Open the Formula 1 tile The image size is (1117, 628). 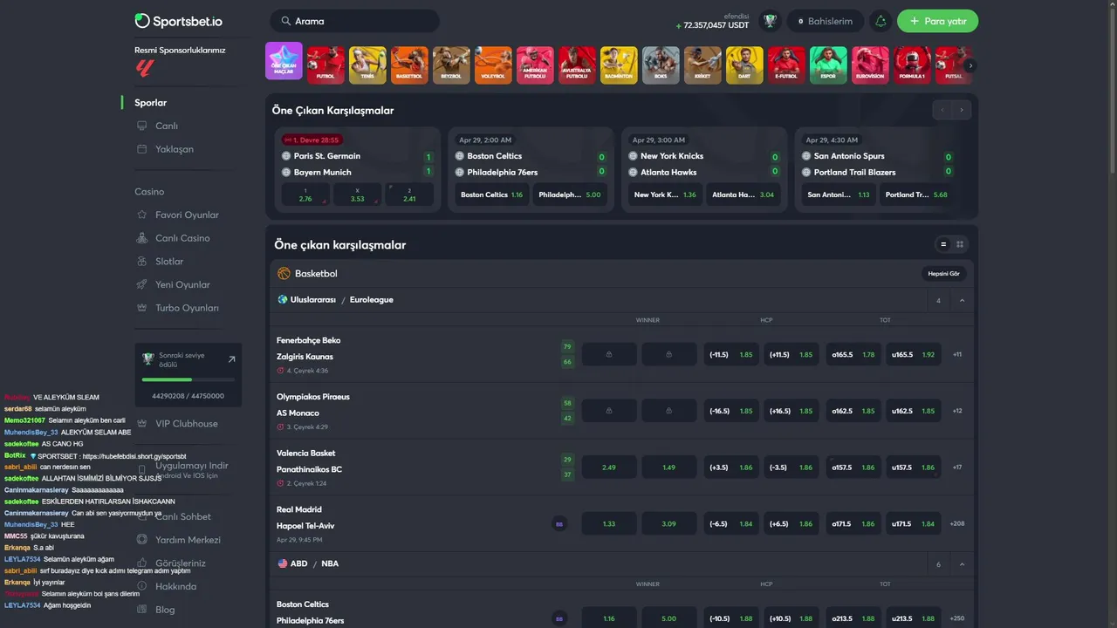pyautogui.click(x=912, y=65)
